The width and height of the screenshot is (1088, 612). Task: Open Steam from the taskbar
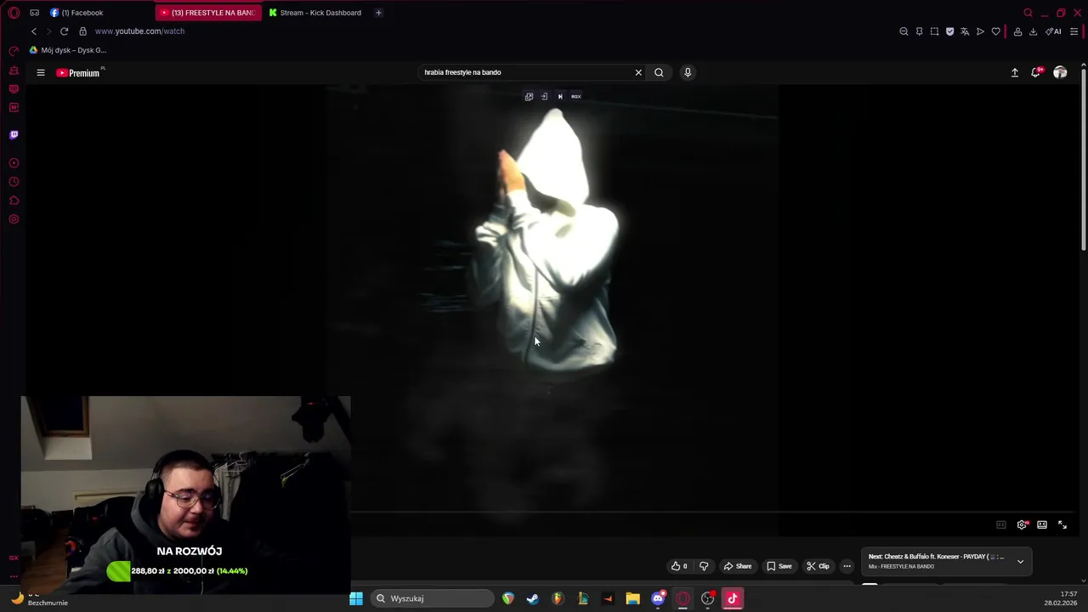[533, 598]
